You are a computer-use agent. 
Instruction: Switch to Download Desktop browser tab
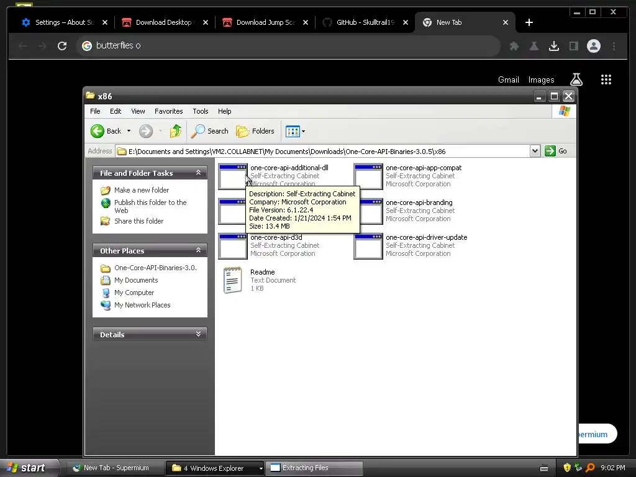pos(163,22)
